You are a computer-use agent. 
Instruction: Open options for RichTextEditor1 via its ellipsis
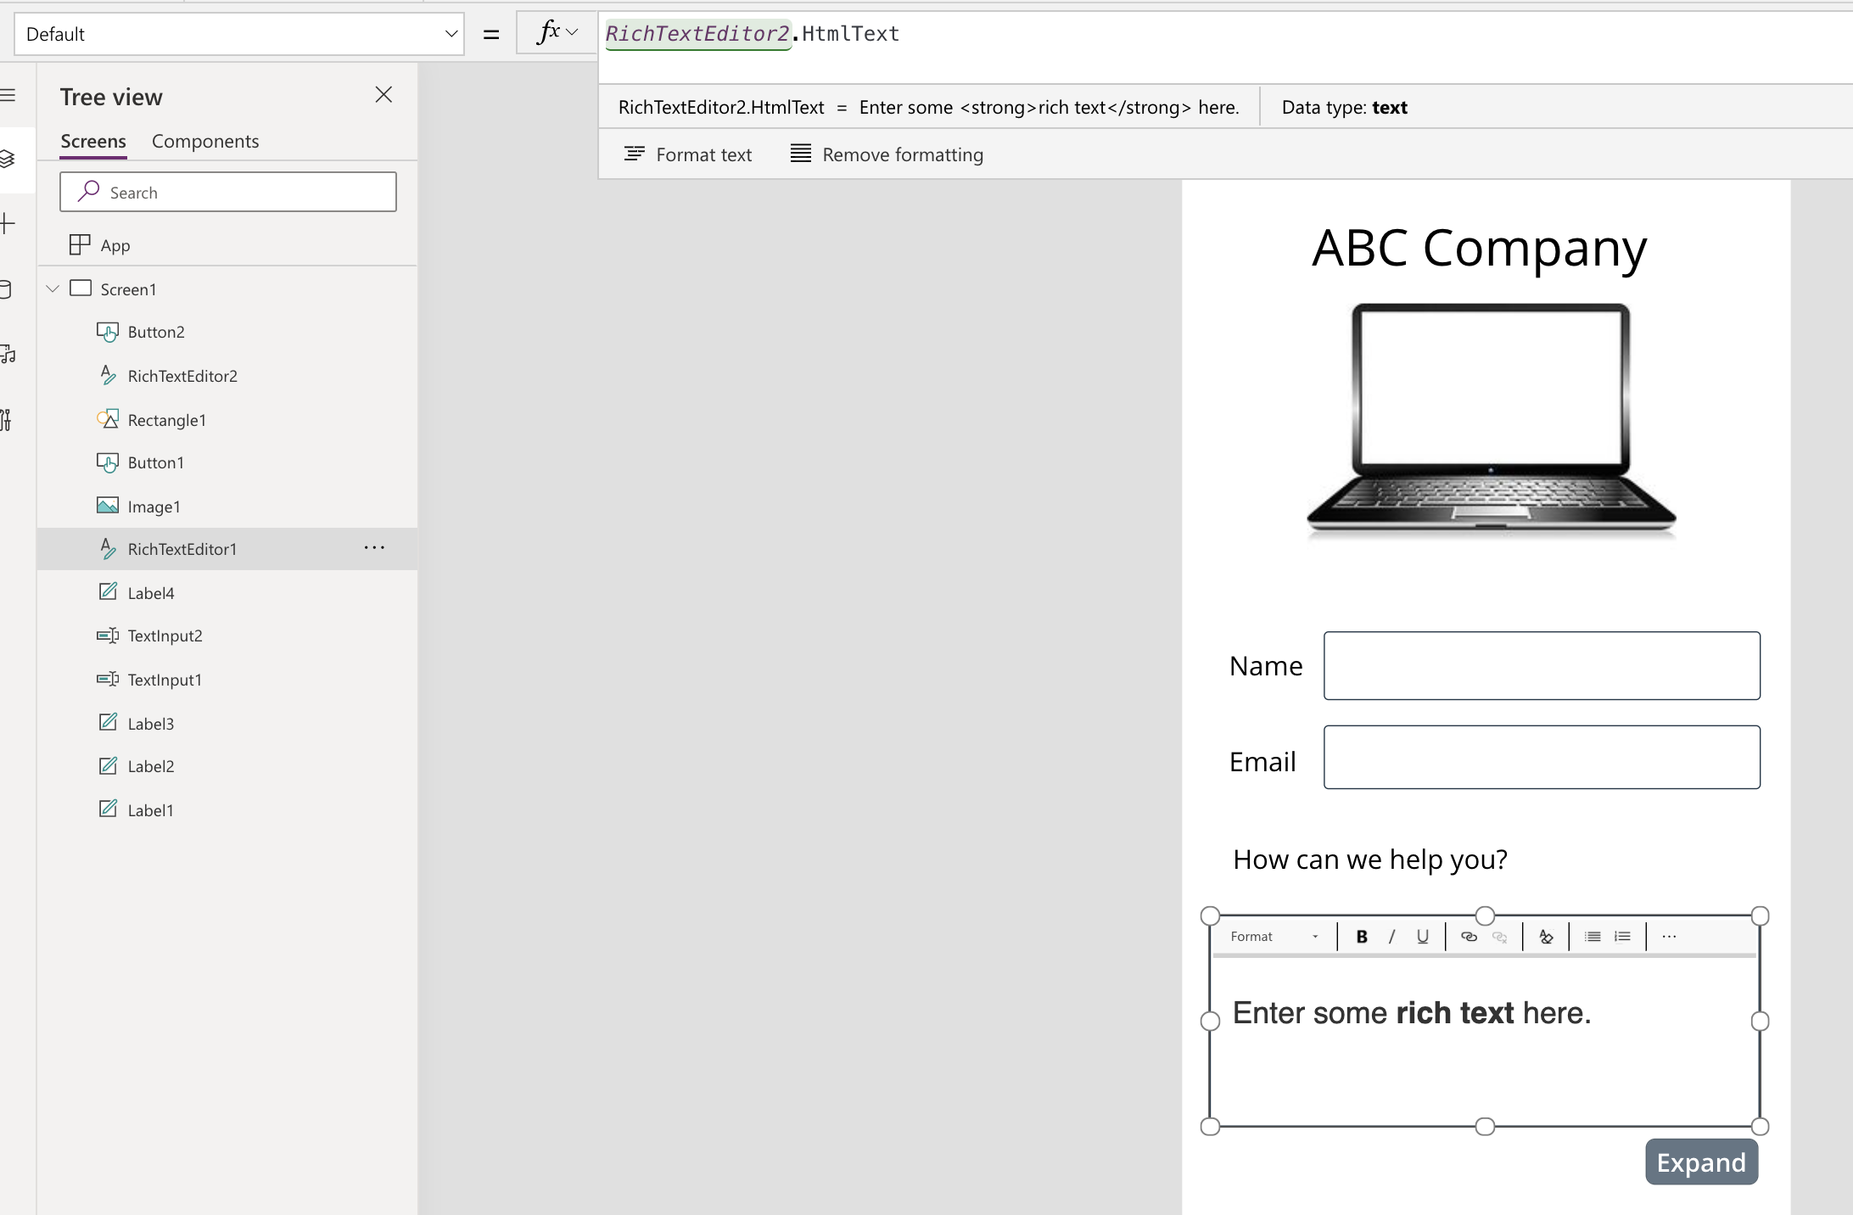[374, 548]
